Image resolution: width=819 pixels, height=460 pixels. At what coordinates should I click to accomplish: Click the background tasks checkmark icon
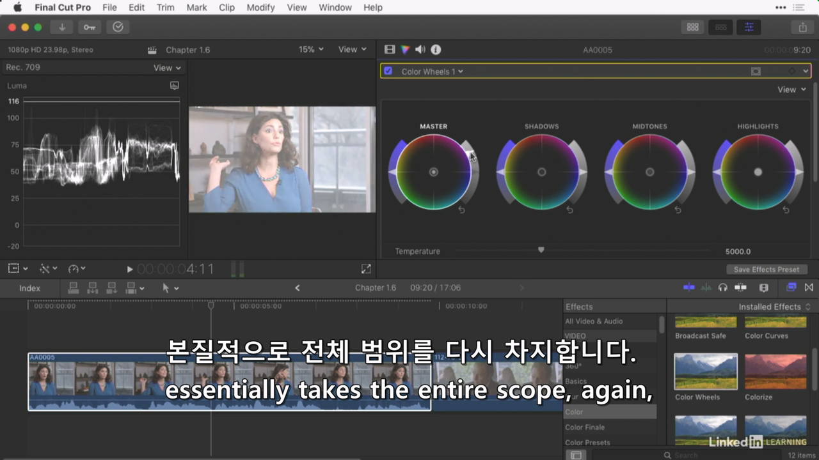[x=118, y=27]
